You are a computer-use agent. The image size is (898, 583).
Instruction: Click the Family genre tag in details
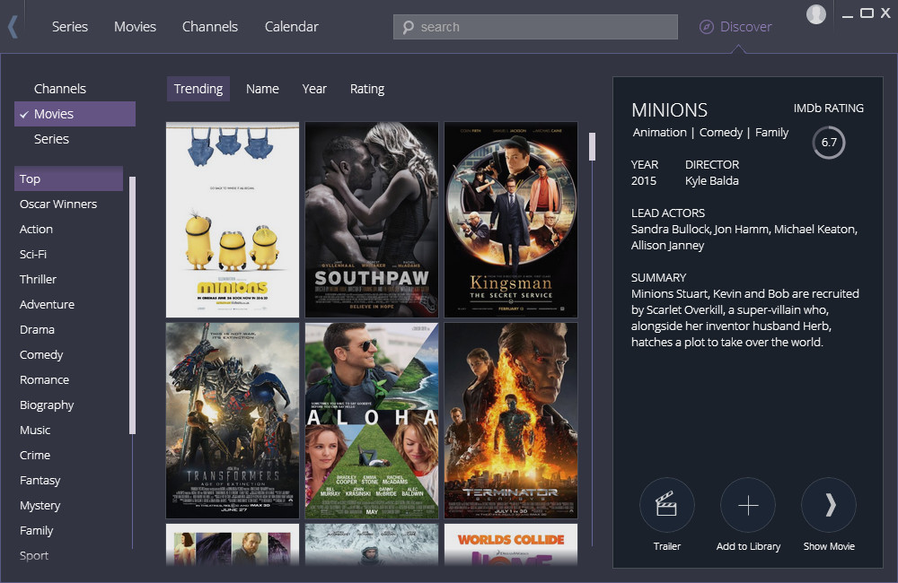point(772,132)
